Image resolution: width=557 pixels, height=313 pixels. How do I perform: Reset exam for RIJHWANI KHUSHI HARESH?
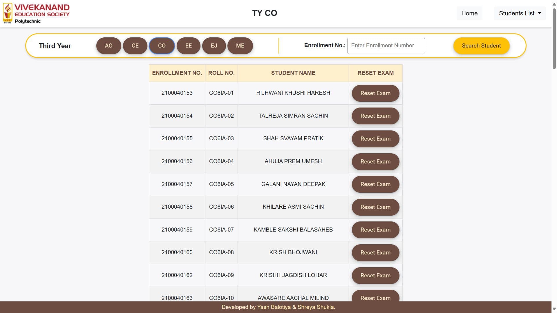pos(375,93)
